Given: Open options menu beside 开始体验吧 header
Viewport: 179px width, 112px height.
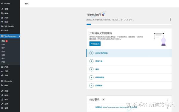Looking at the screenshot, I should pyautogui.click(x=170, y=19).
